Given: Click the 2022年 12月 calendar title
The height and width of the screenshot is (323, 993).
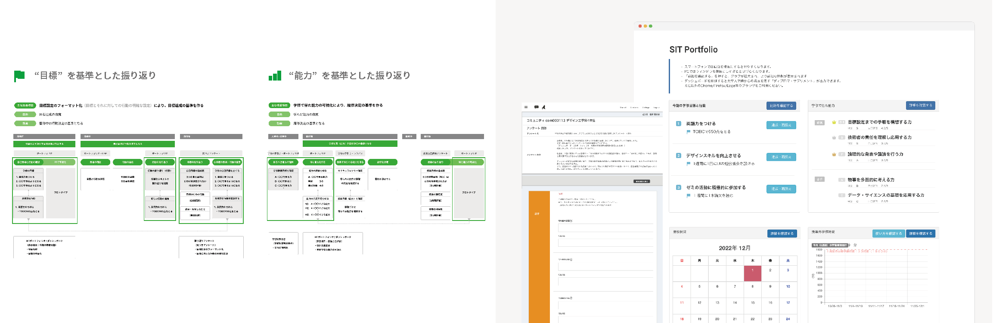Looking at the screenshot, I should coord(735,248).
